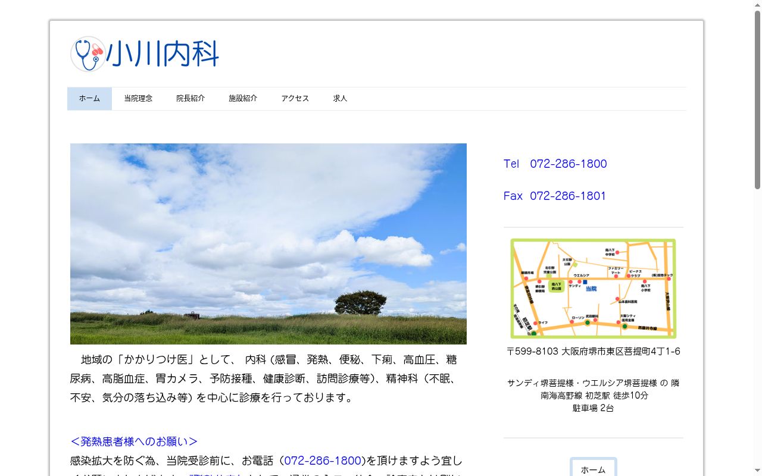Open the 施設紹介 menu item
762x476 pixels.
[243, 99]
